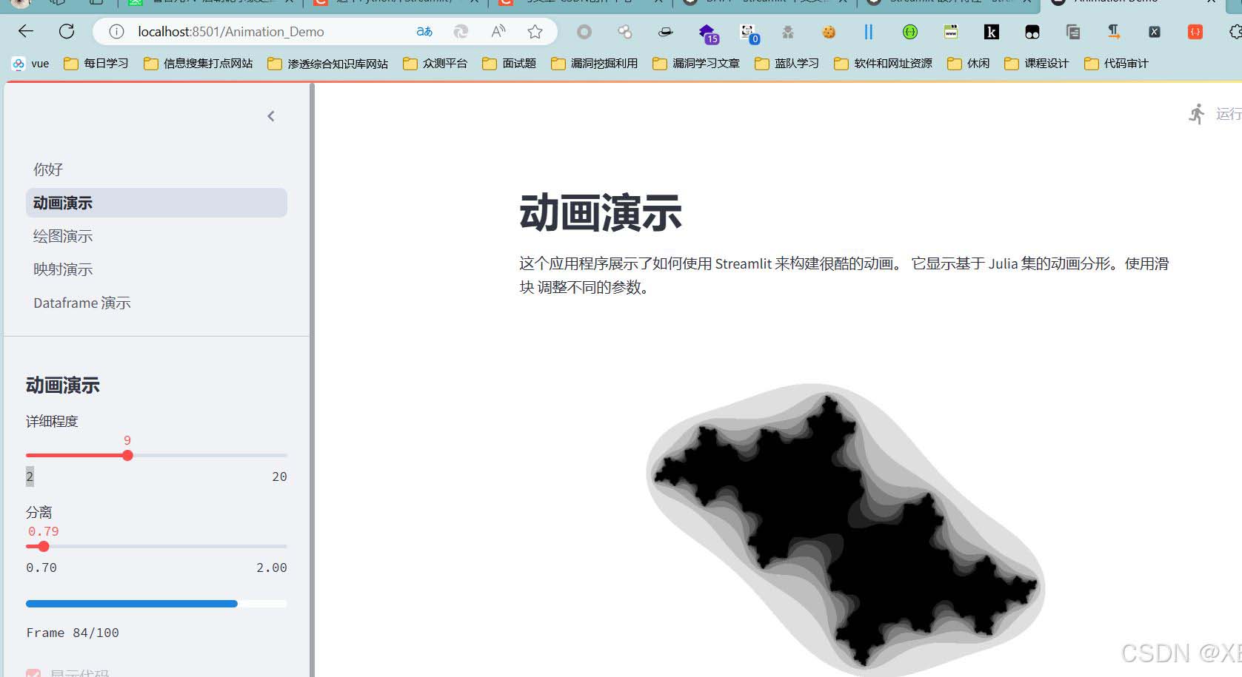This screenshot has width=1242, height=677.
Task: Click the 动画演示 main page heading
Action: point(601,213)
